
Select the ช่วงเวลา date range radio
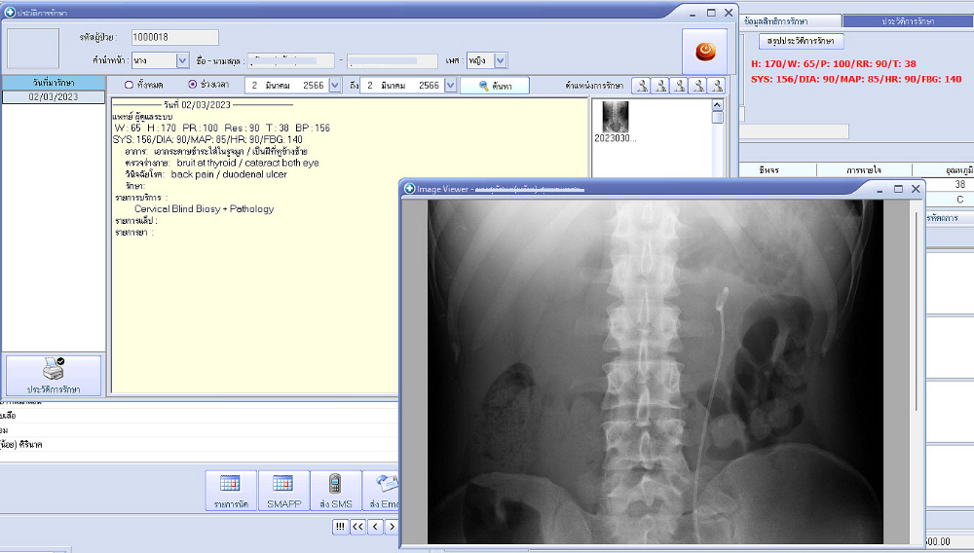click(193, 85)
